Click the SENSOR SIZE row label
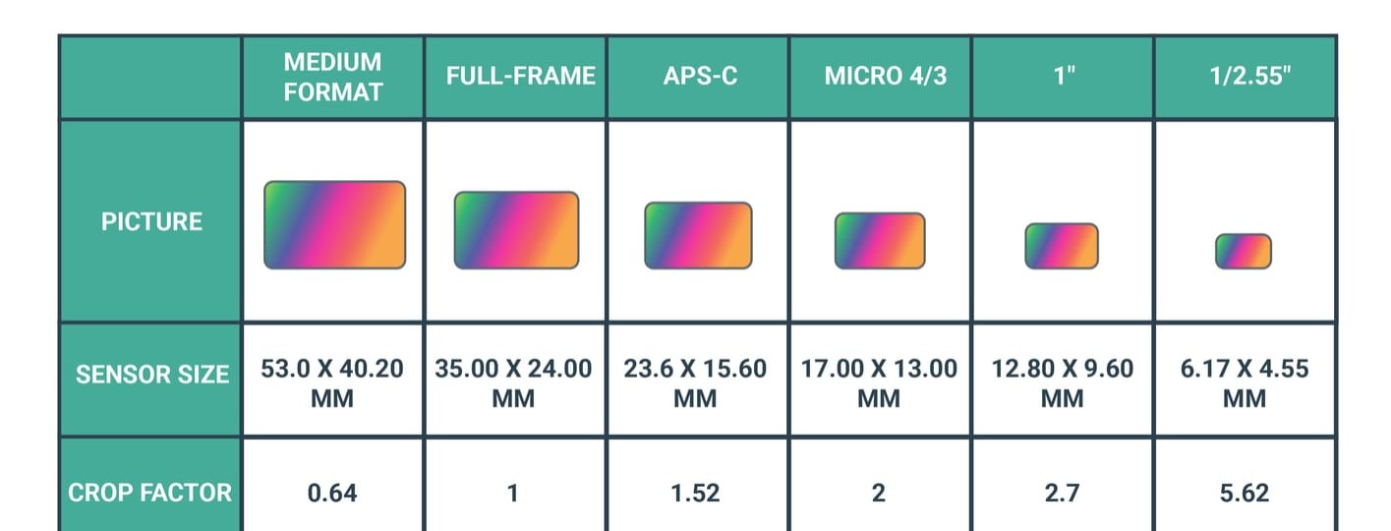 click(x=151, y=375)
